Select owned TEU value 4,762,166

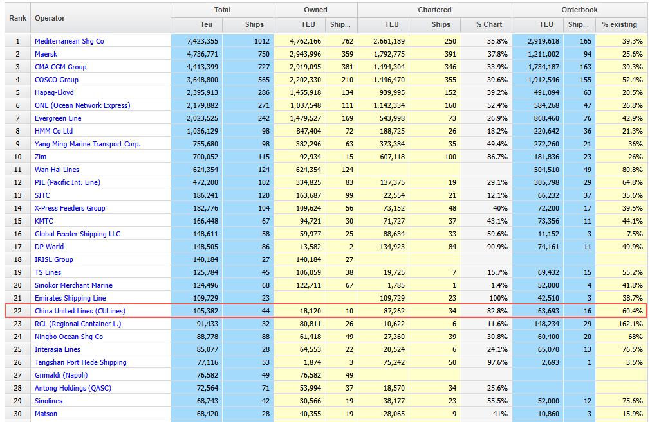pyautogui.click(x=306, y=41)
